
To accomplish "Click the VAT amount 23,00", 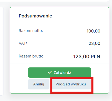I will coord(95,44).
